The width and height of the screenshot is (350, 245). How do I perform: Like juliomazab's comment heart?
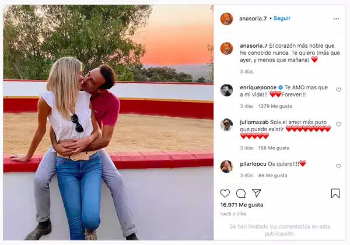[x=338, y=124]
